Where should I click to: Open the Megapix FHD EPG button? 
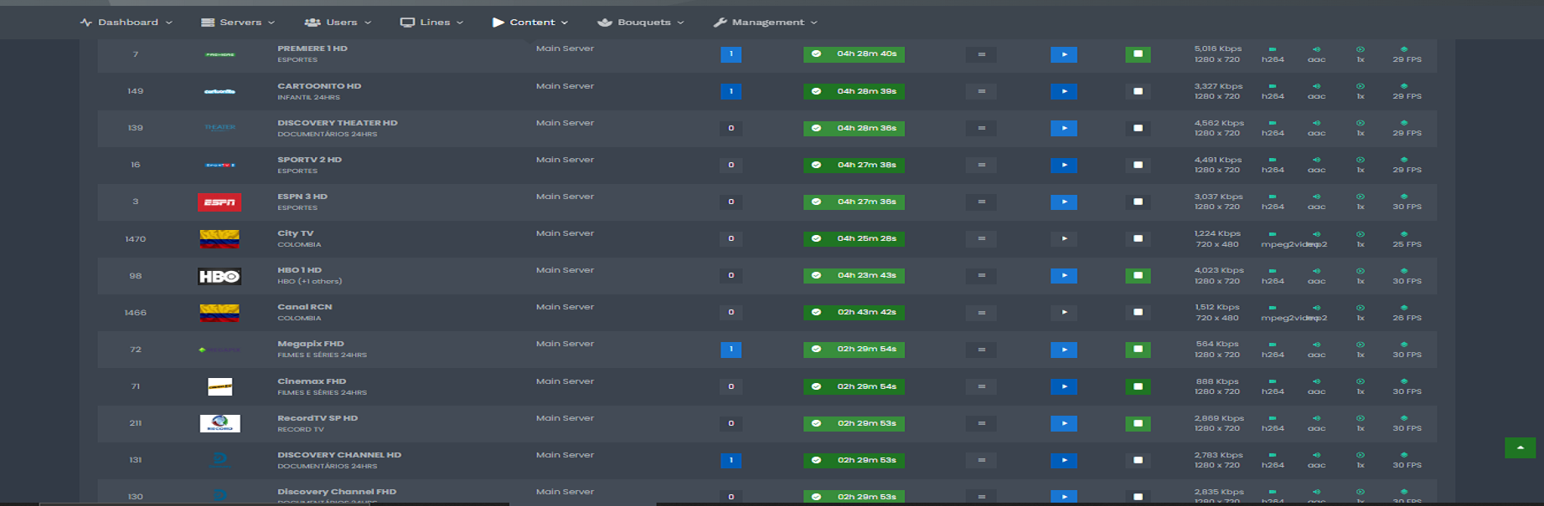pos(1138,350)
